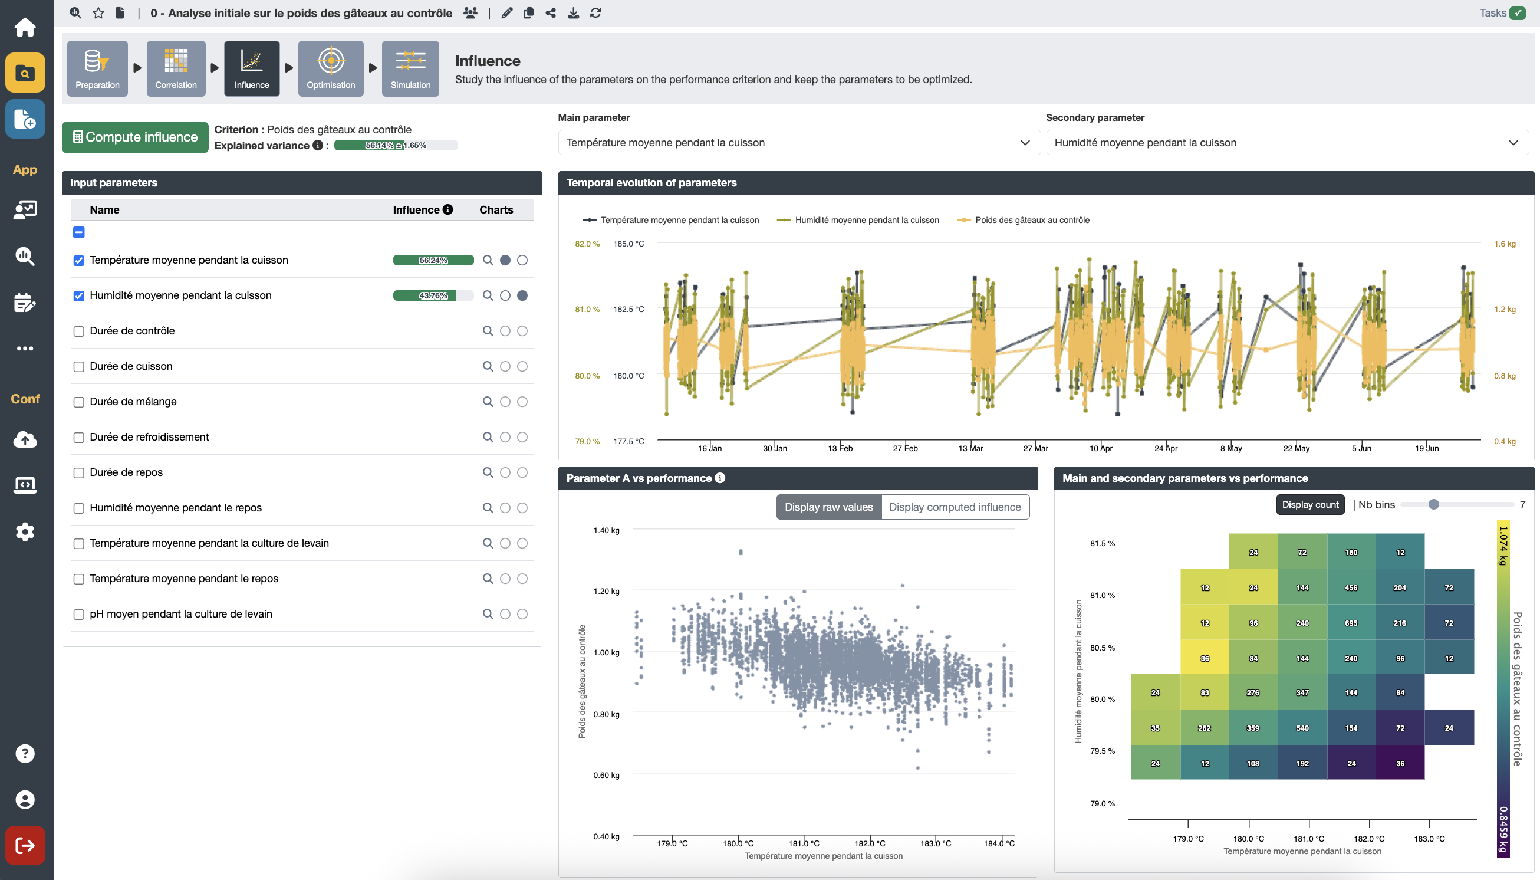Toggle Poids des gâteaux au contrôle legend
1540x880 pixels.
coord(1024,220)
